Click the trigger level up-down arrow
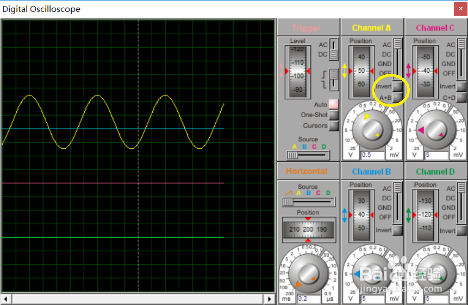The height and width of the screenshot is (305, 468). (x=281, y=71)
